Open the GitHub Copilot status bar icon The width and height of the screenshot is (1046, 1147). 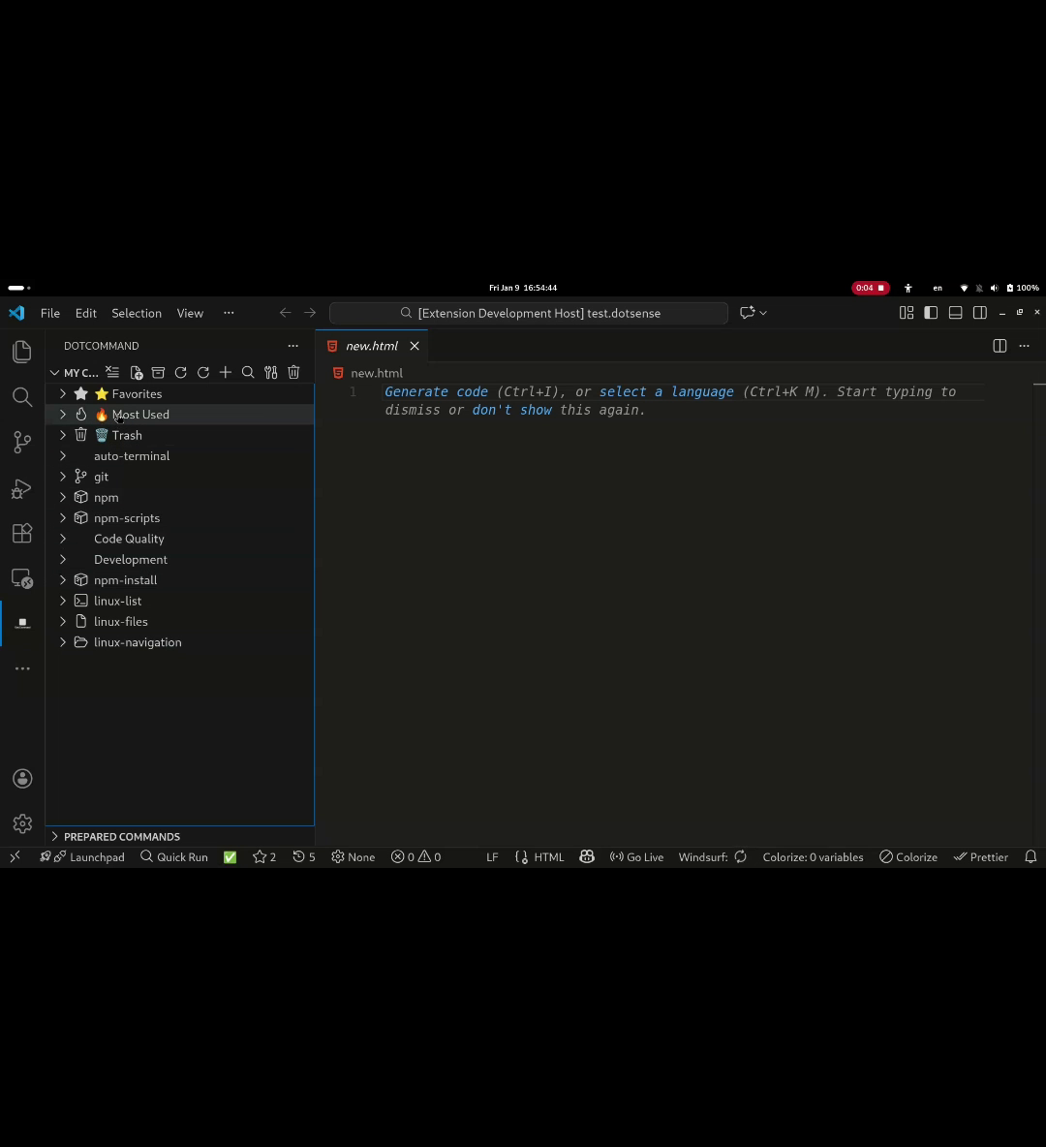[x=587, y=856]
